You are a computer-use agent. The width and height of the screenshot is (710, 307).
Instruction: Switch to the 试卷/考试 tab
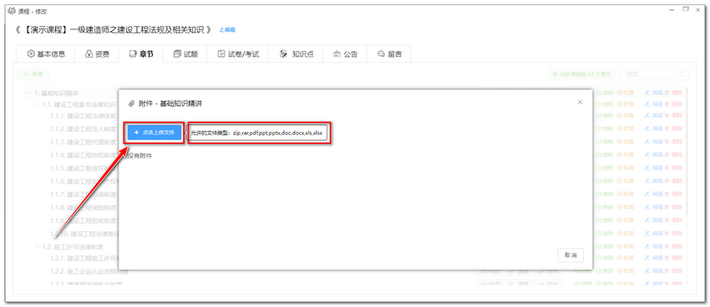pyautogui.click(x=238, y=53)
